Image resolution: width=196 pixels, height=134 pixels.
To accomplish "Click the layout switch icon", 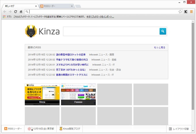I will pyautogui.click(x=170, y=129).
